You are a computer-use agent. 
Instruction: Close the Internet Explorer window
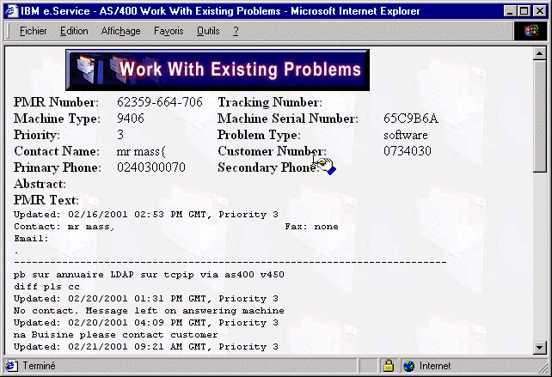540,11
